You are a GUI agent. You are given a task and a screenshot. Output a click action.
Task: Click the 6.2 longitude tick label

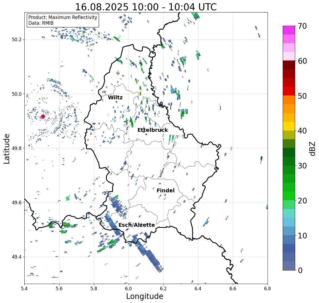163,289
